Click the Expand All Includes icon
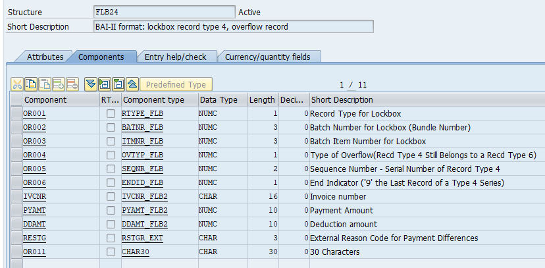 (105, 84)
